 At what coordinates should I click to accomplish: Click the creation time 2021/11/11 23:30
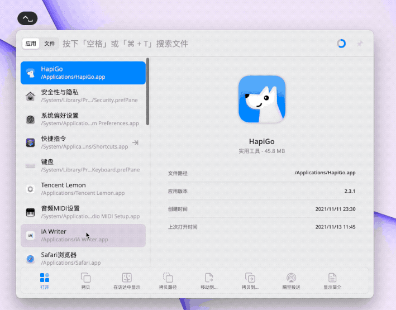click(x=335, y=209)
